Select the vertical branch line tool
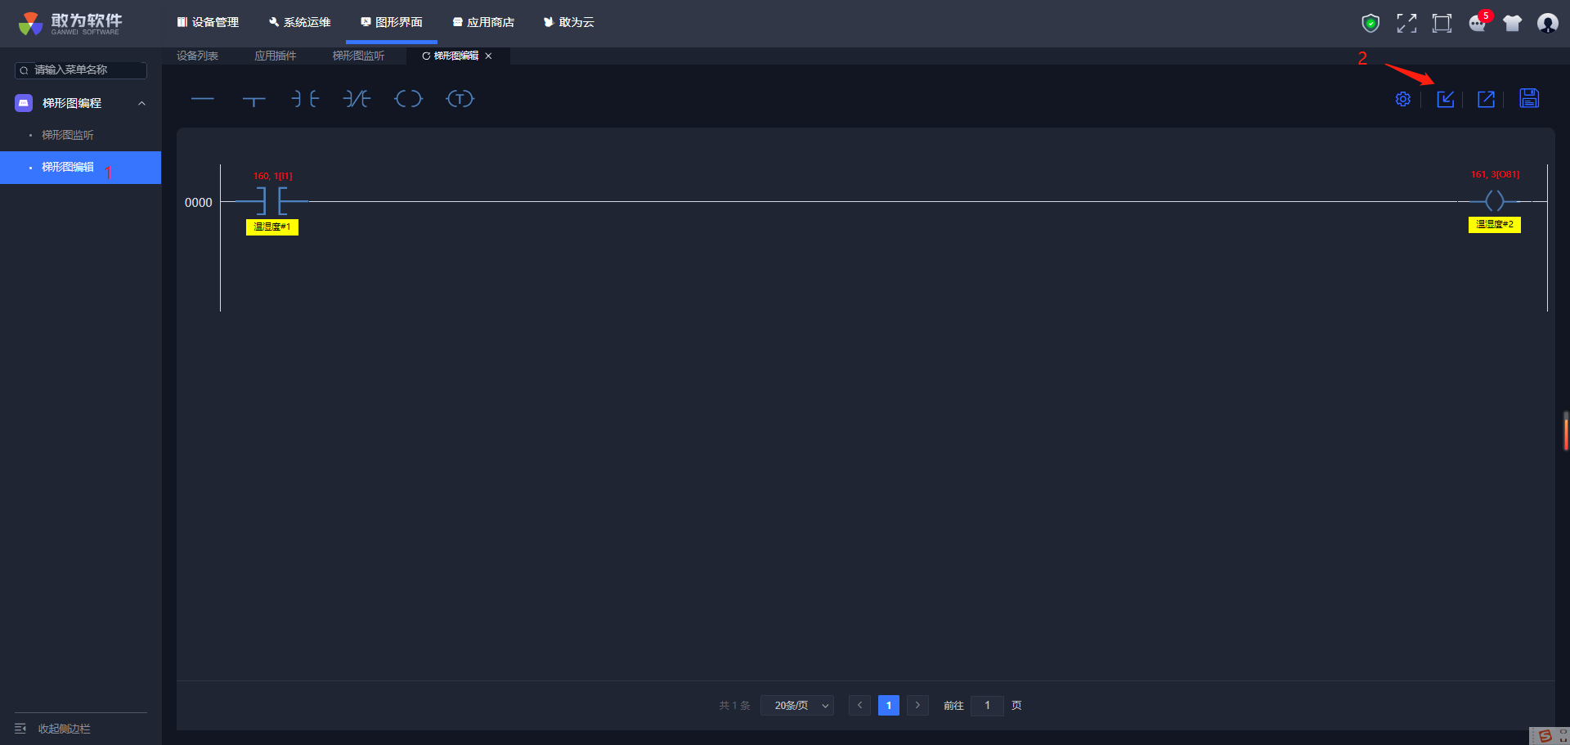The image size is (1570, 745). (x=253, y=100)
